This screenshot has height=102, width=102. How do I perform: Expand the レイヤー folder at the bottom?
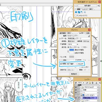point(80,101)
